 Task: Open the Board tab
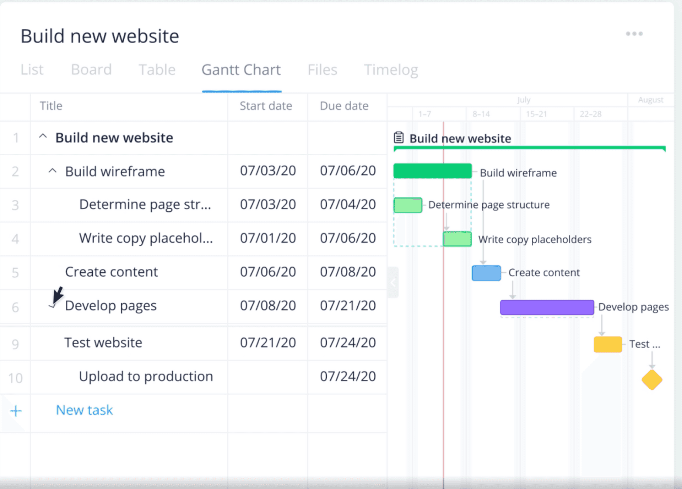[x=91, y=70]
